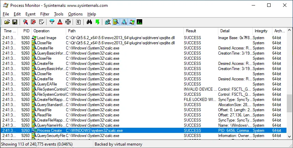Click the green Jump To Object arrow
Viewport: 293px width, 148px height.
coord(97,22)
